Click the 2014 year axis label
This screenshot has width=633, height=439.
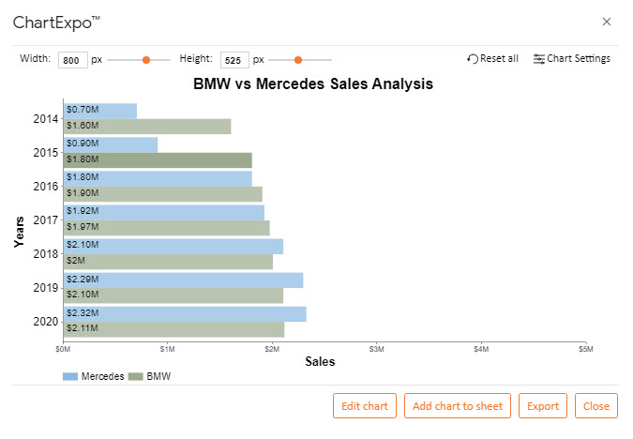tap(46, 119)
